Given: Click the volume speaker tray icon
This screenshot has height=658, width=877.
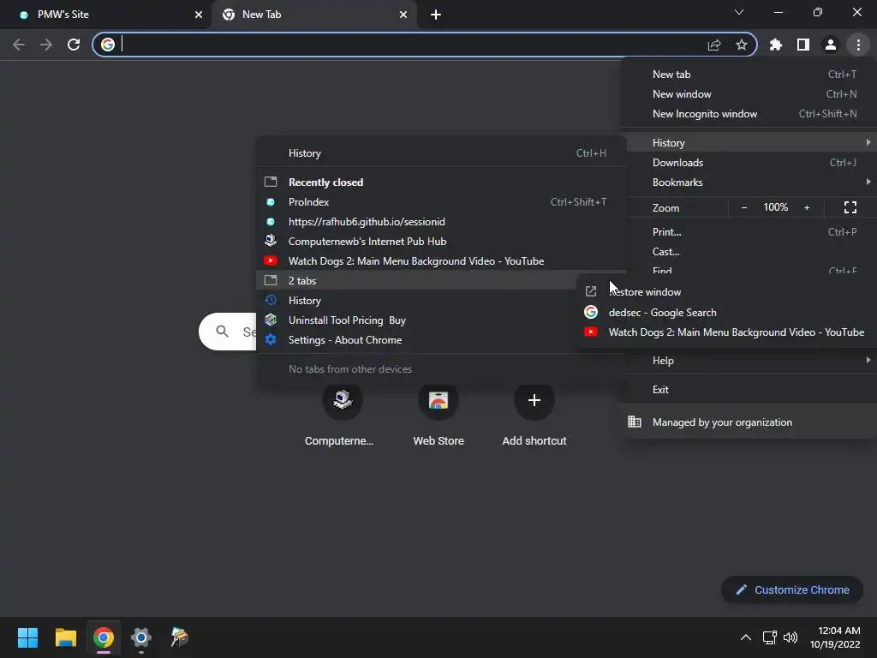Looking at the screenshot, I should coord(790,637).
